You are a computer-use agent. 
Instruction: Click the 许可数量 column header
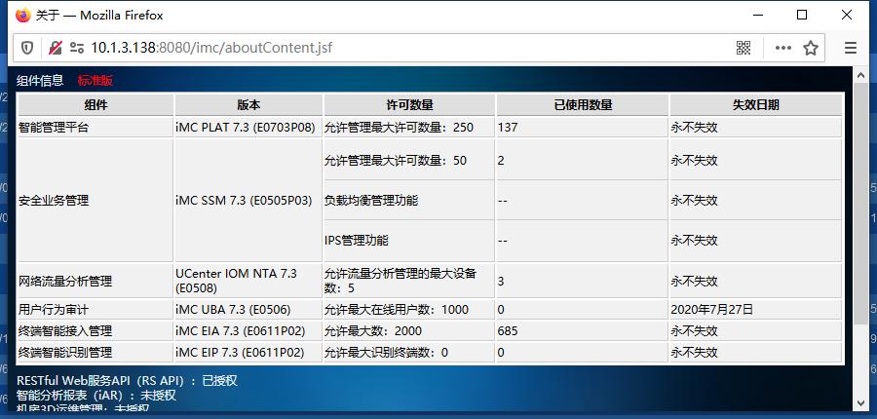pos(409,104)
